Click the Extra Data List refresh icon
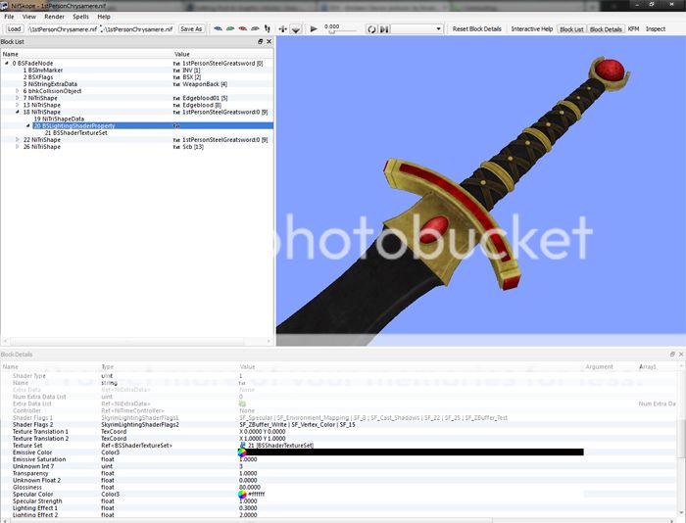This screenshot has width=686, height=523. (x=242, y=404)
